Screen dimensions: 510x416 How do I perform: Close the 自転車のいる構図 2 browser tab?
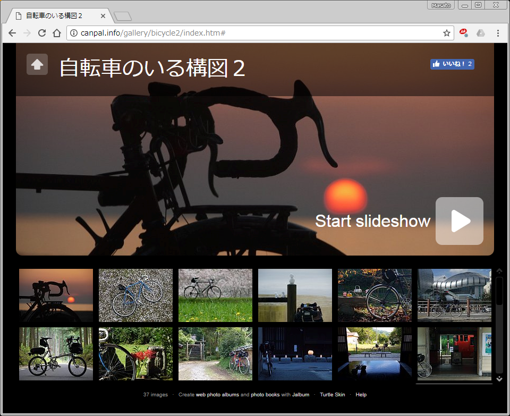coord(103,15)
